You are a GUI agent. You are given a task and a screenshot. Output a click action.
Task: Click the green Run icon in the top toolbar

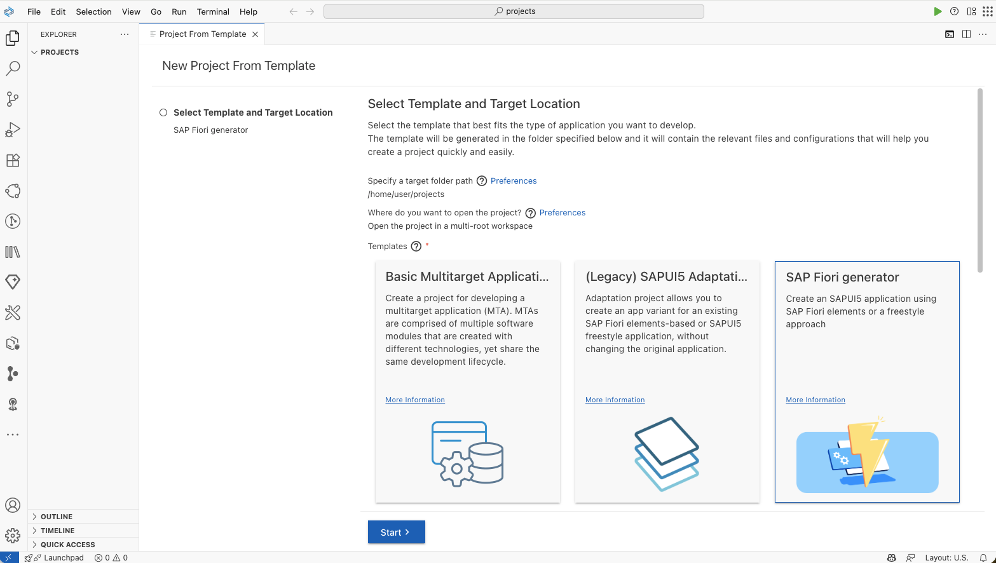[x=938, y=11]
